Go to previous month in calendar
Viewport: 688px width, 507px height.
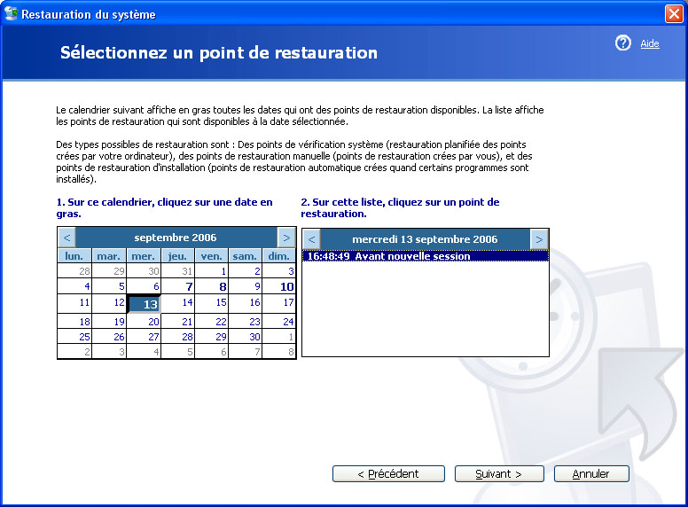(66, 238)
